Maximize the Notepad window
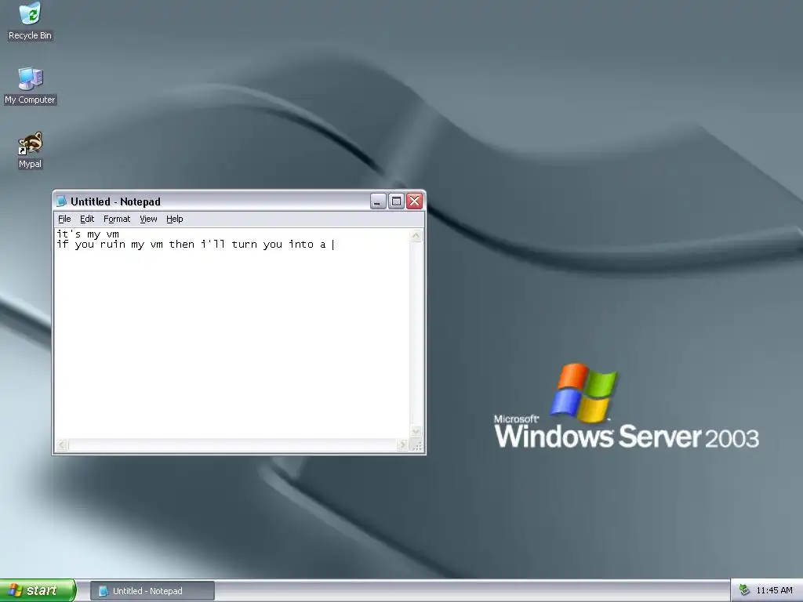This screenshot has width=803, height=602. (x=396, y=201)
